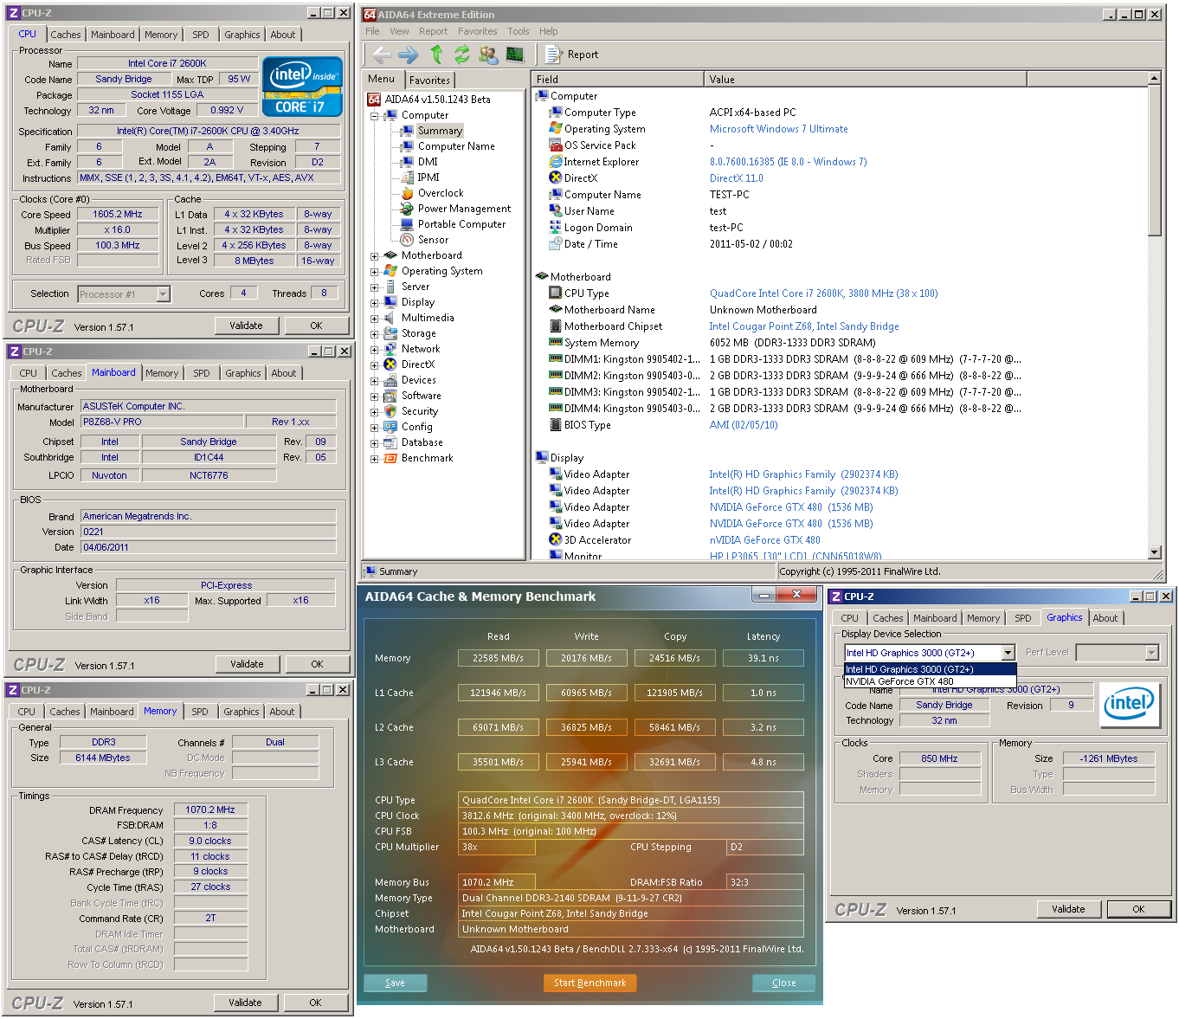Viewport: 1179px width, 1019px height.
Task: Select Computer Name under Computer tree
Action: click(456, 146)
